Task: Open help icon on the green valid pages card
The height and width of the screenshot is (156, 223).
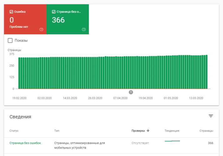Action: coord(84,30)
